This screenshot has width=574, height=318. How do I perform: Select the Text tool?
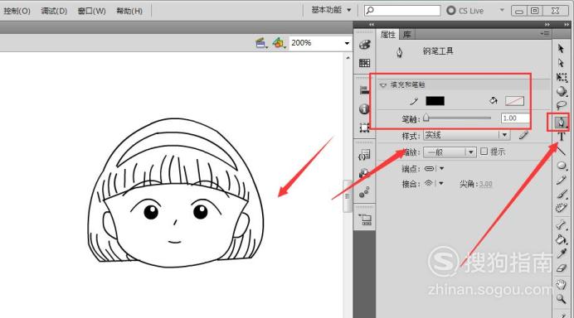click(x=562, y=137)
